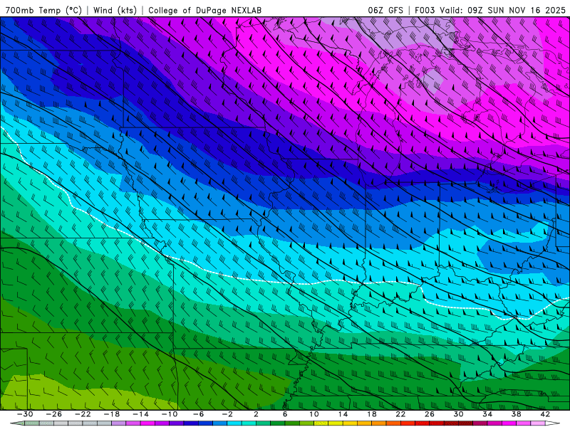
Task: Click the '06Z GFS' model run label
Action: click(385, 10)
